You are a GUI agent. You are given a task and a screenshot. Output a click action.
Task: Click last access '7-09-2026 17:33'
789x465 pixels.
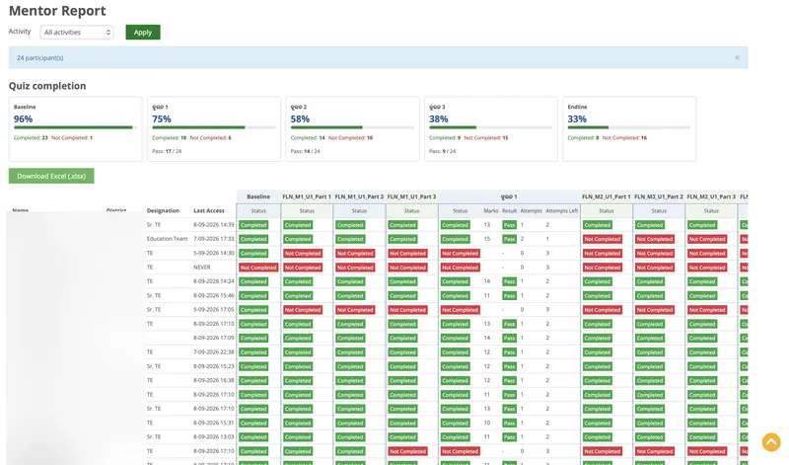(213, 239)
